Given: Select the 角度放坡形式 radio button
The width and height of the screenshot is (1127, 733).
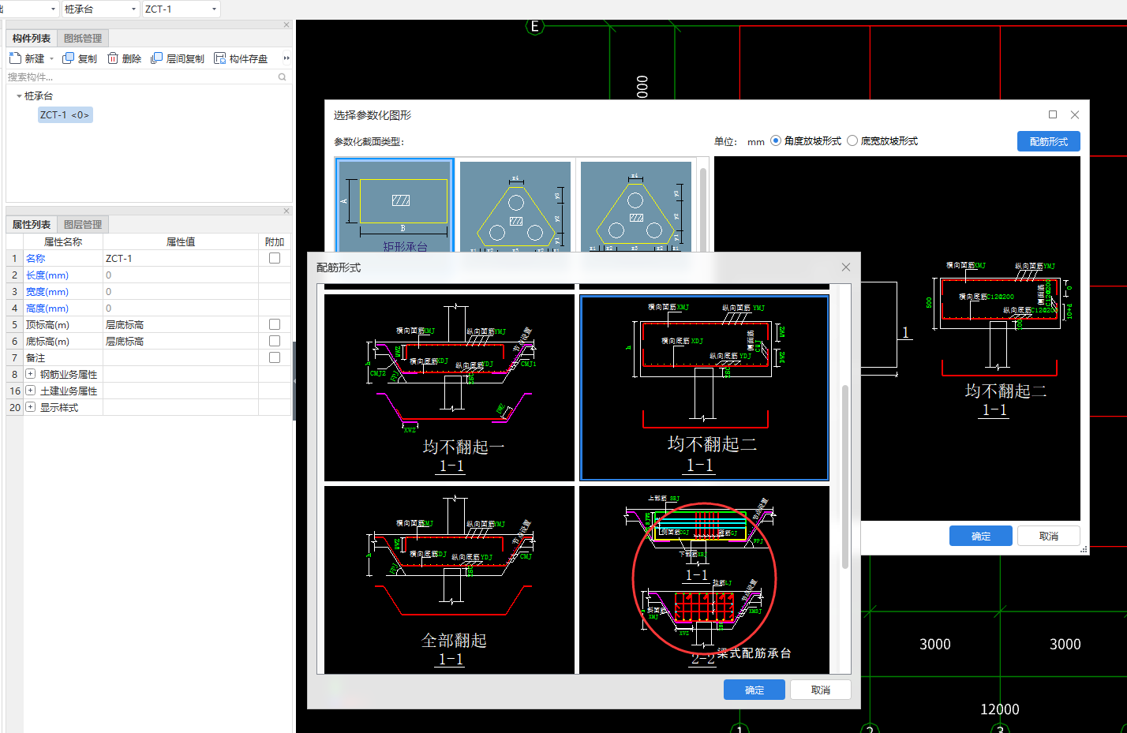Looking at the screenshot, I should (x=776, y=140).
